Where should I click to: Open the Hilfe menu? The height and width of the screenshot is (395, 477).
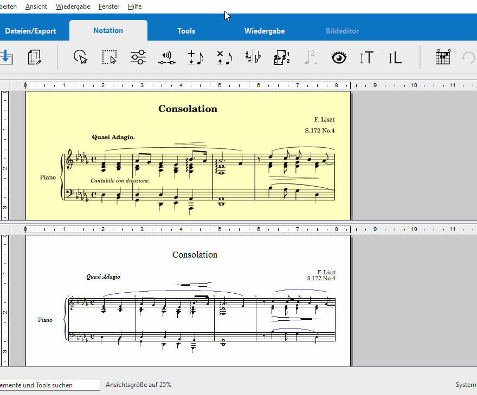[x=134, y=6]
